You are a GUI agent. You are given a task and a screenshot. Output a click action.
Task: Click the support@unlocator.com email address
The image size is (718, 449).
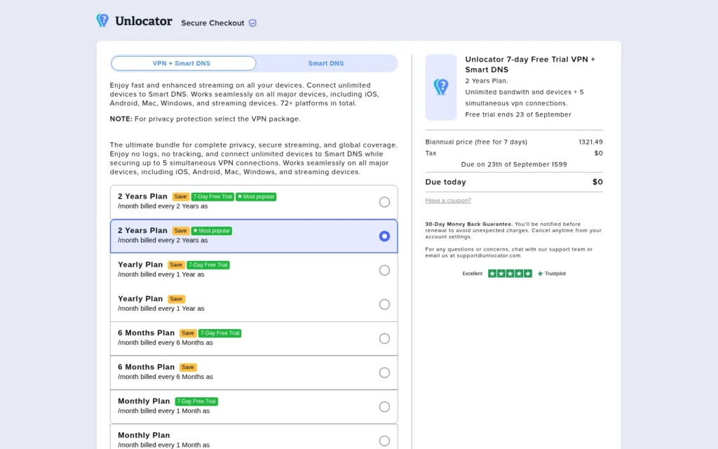[x=489, y=255]
